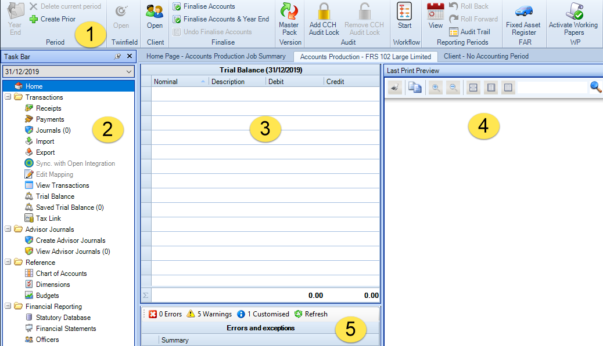Close the Task Bar panel
The height and width of the screenshot is (346, 603).
(130, 56)
